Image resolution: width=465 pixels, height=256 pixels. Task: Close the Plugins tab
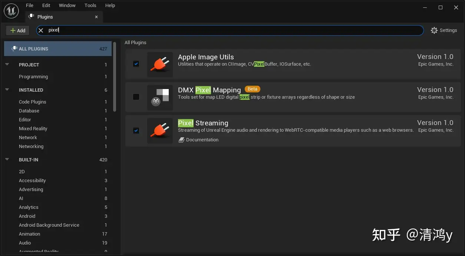96,17
